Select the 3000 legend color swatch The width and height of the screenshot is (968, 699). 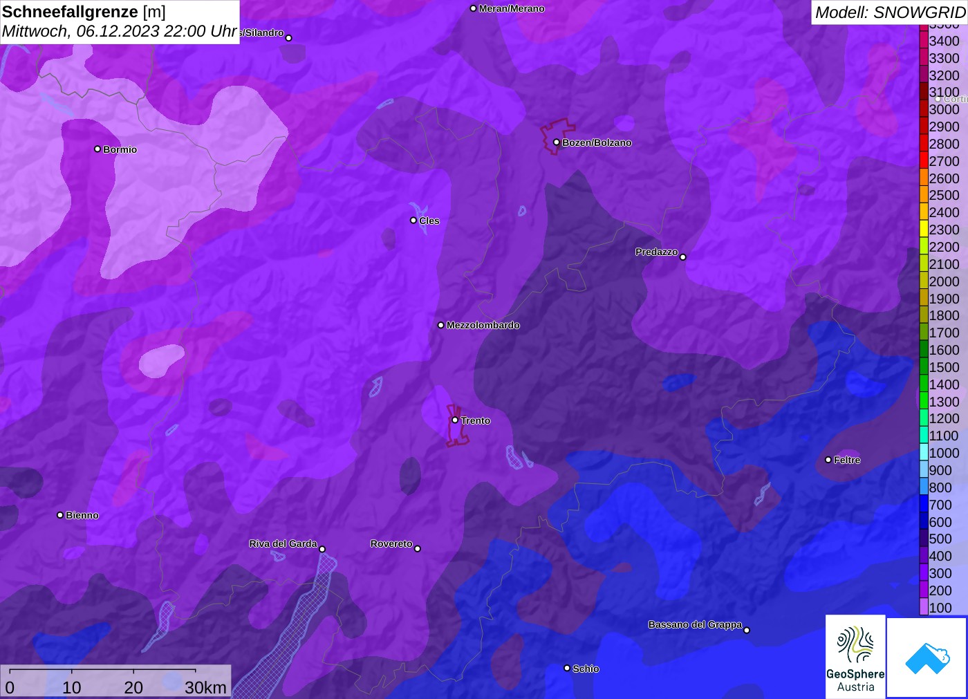point(923,109)
